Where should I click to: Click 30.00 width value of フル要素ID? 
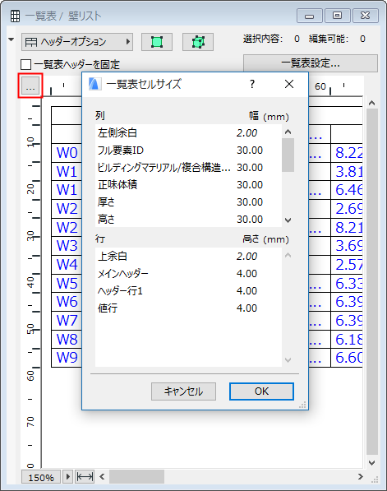(249, 151)
